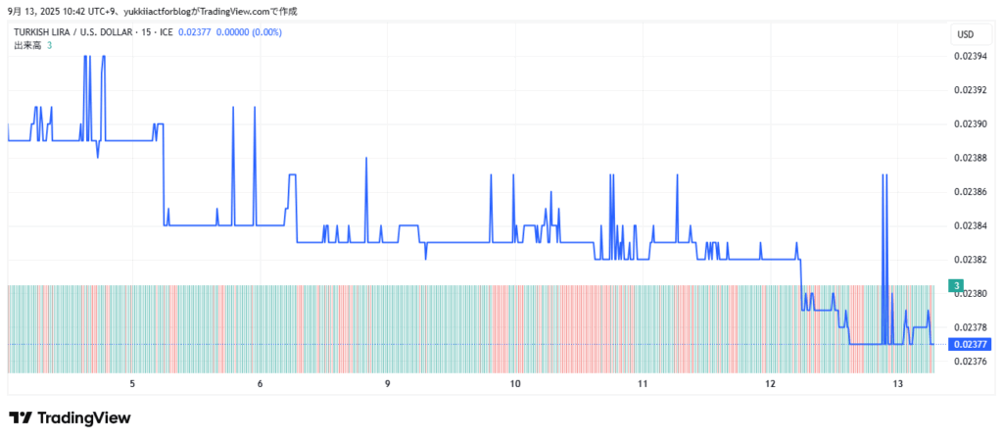Click the TradingView logo icon

point(20,418)
